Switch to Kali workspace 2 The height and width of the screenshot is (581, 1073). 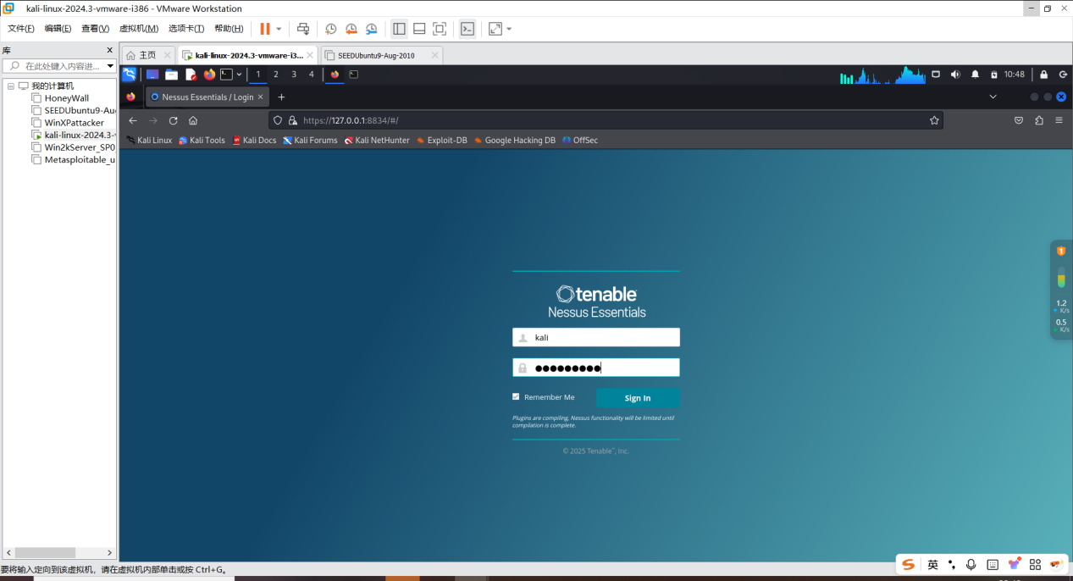(x=275, y=75)
